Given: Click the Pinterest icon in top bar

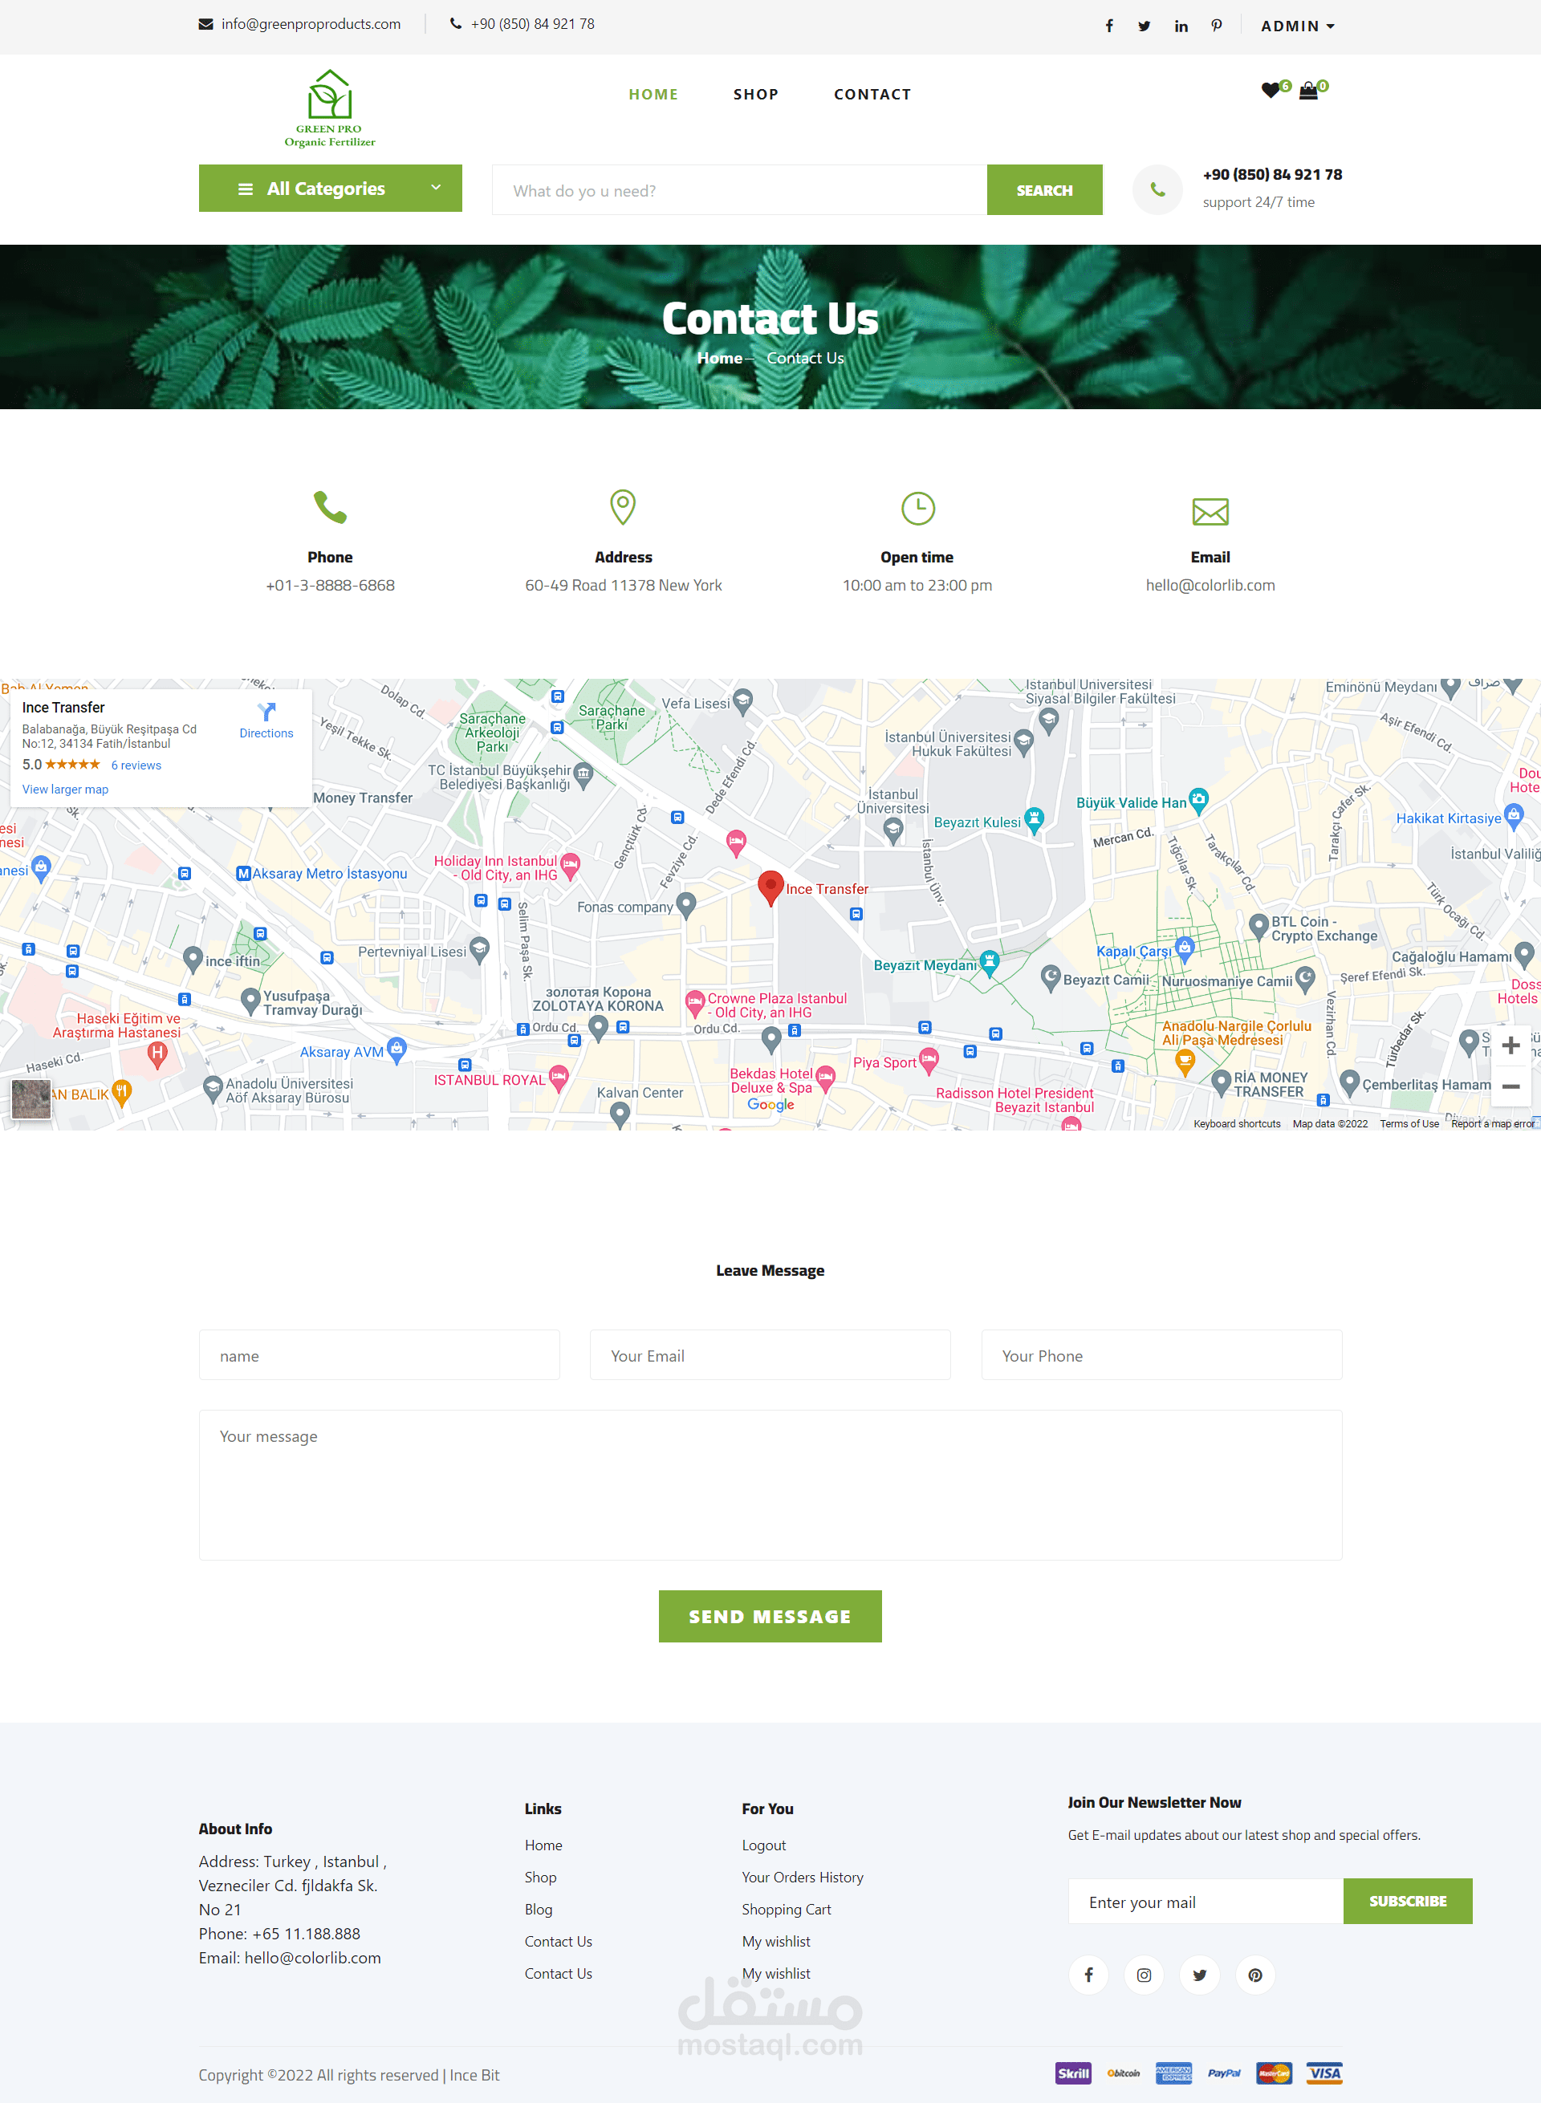Looking at the screenshot, I should pos(1217,26).
